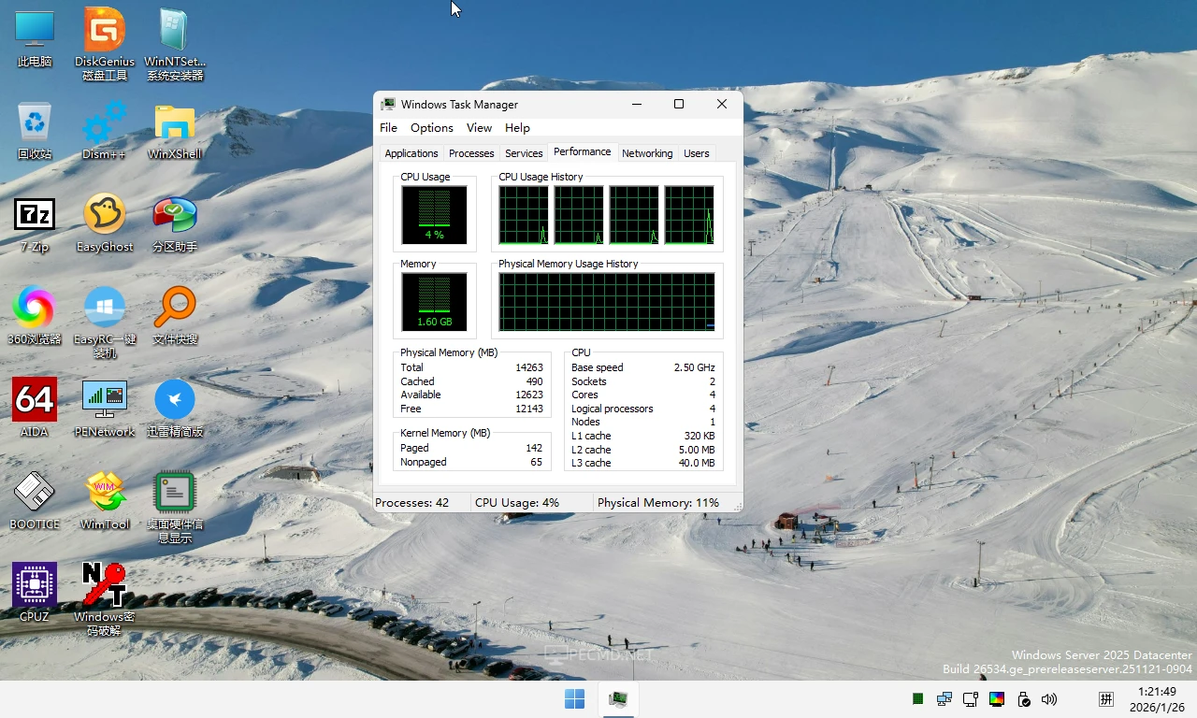
Task: Open BOOTICE
Action: [x=35, y=491]
